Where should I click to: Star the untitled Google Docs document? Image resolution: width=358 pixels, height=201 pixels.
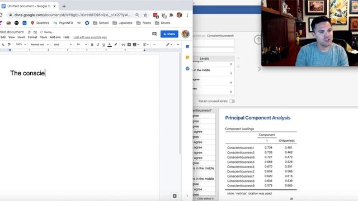(x=29, y=32)
